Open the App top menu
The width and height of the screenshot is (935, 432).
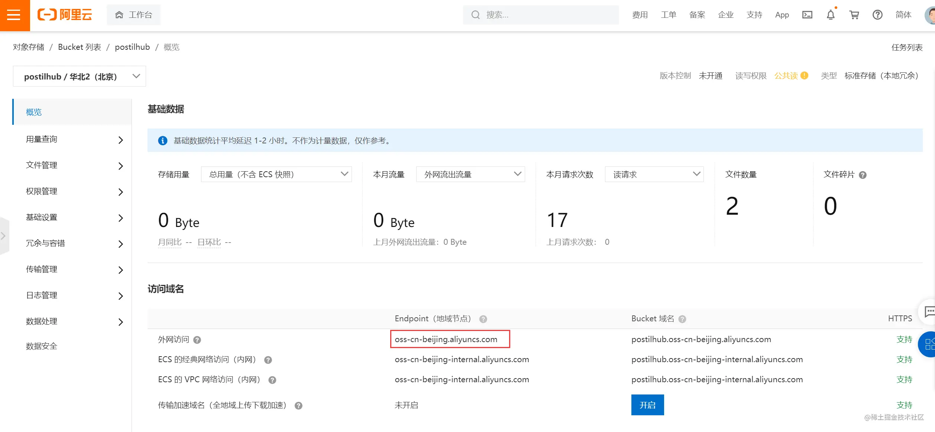(x=782, y=15)
